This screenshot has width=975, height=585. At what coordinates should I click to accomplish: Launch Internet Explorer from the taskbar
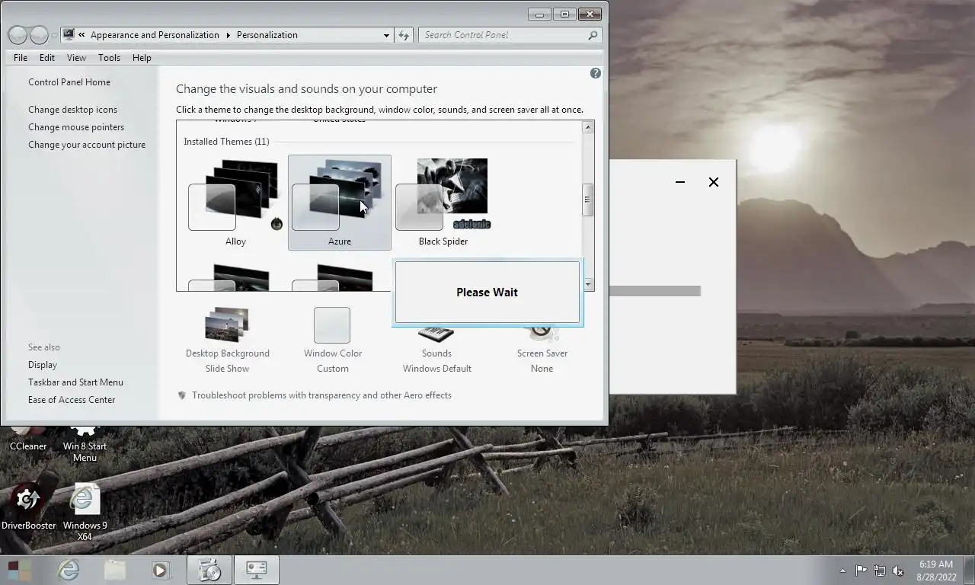tap(69, 570)
